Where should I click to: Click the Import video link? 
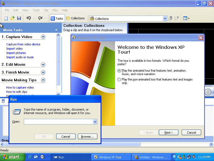point(14,49)
